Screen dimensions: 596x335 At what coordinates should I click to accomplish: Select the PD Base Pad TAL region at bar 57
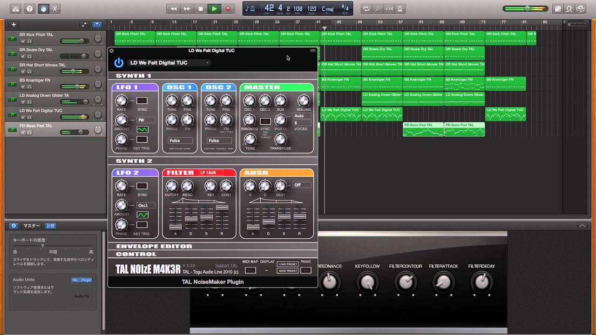point(423,129)
